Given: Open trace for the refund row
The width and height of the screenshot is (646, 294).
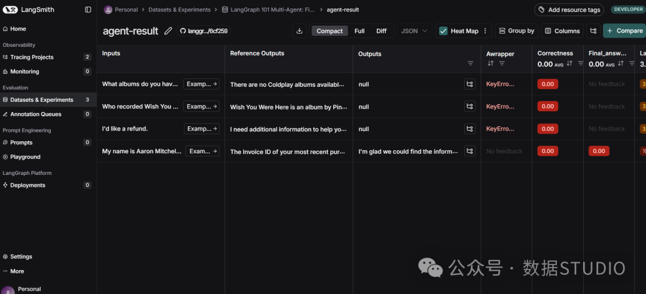Looking at the screenshot, I should point(470,129).
